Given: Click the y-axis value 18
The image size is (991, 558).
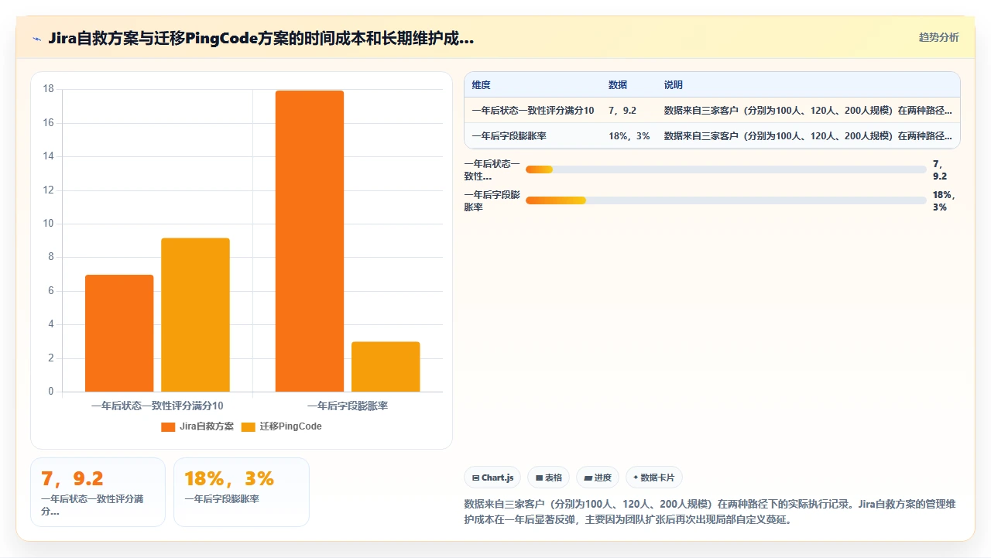Looking at the screenshot, I should [48, 89].
